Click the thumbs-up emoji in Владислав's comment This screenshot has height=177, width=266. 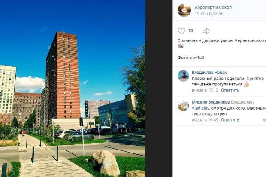pos(246,84)
